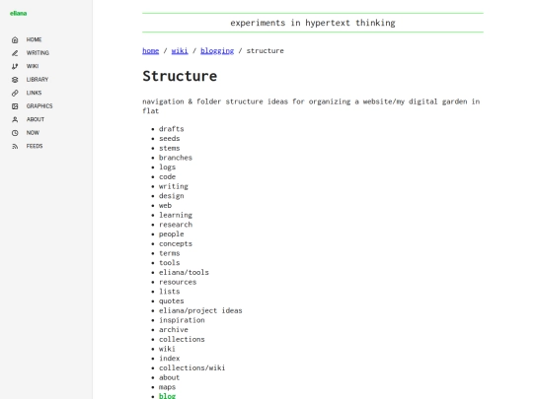Go to WIKI in the sidebar
The width and height of the screenshot is (533, 399).
coord(33,66)
